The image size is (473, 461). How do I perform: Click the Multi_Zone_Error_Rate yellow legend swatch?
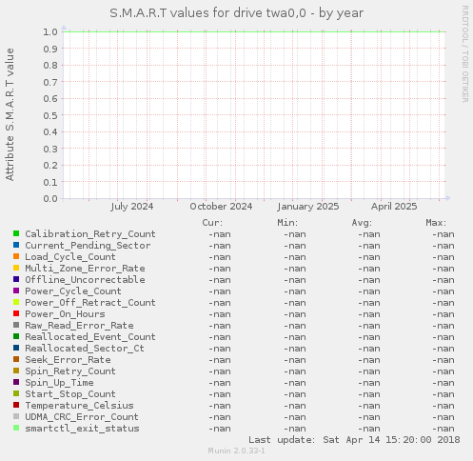point(16,268)
